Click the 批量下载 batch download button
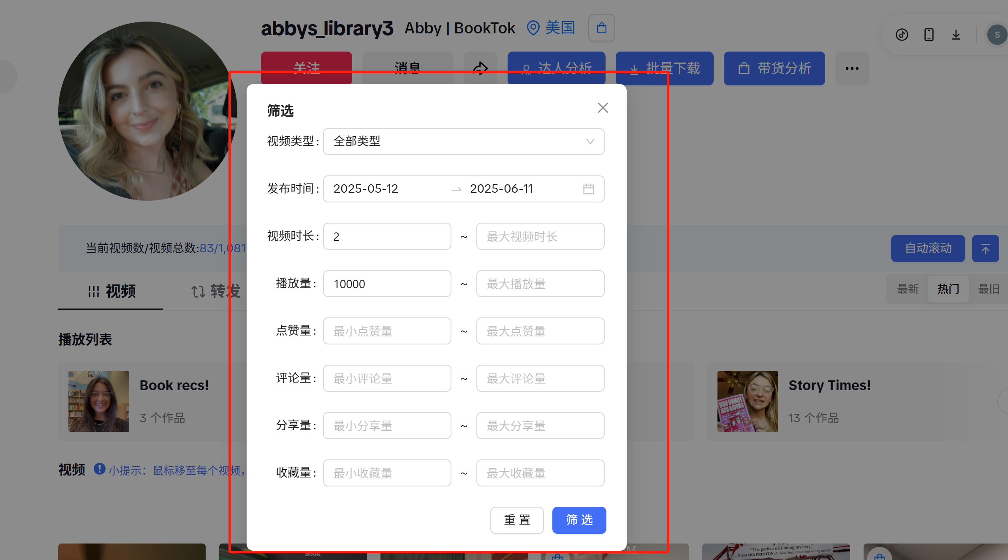Screen dimensions: 1008x560 664,68
